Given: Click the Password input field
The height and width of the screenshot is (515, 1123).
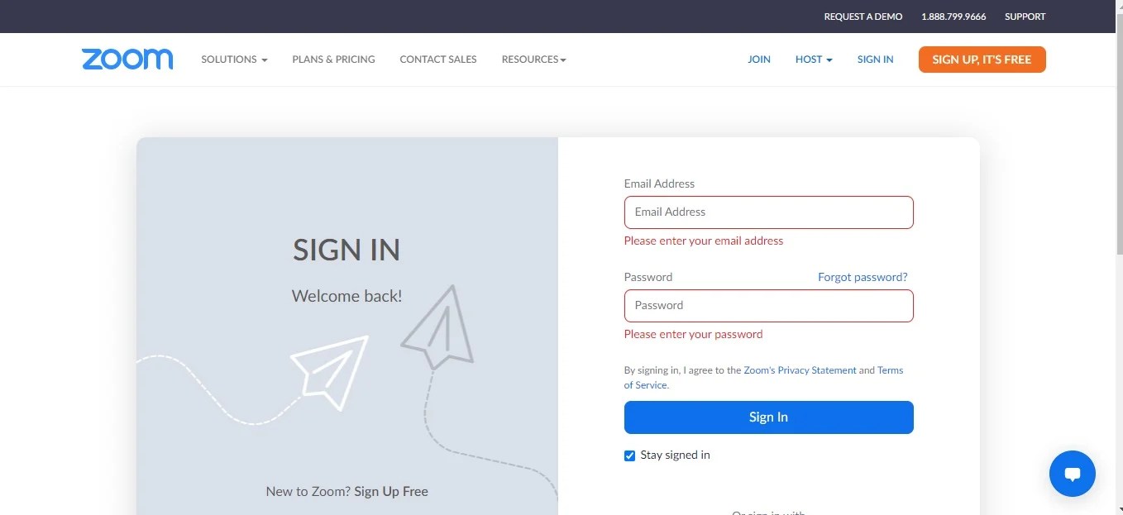Looking at the screenshot, I should tap(768, 305).
